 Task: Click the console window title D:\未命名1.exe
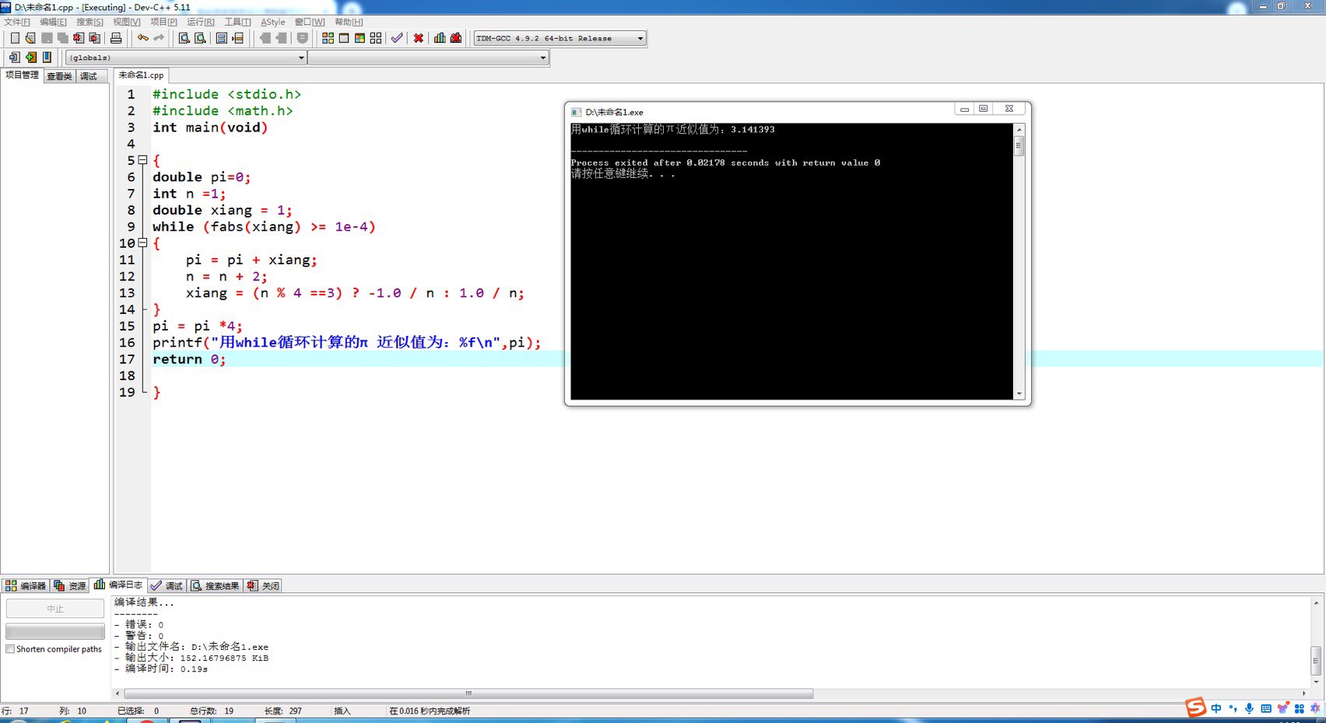(x=615, y=112)
